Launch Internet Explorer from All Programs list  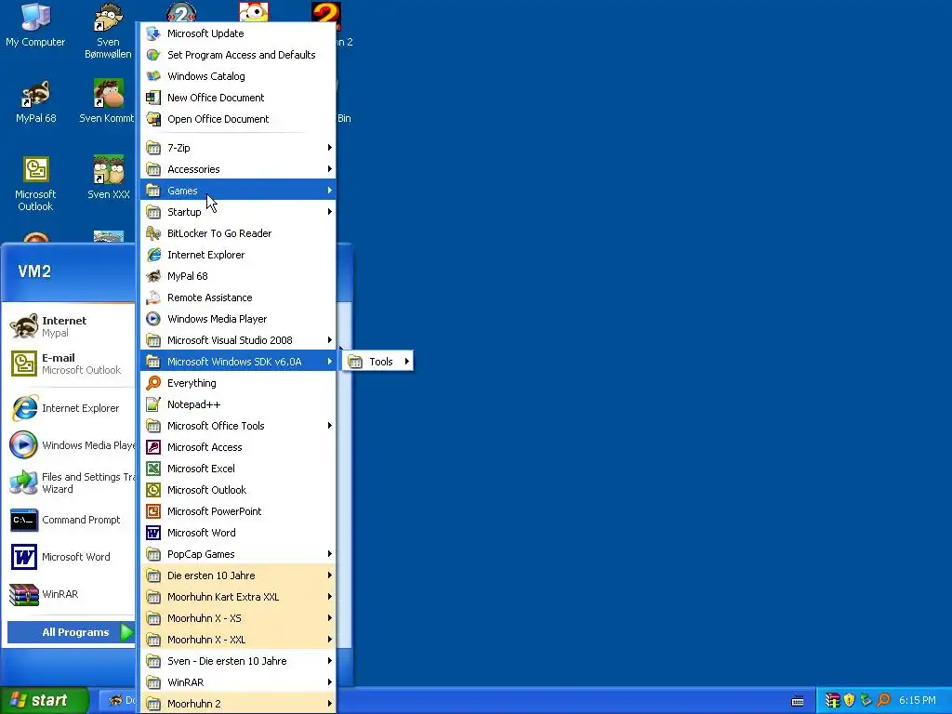[238, 255]
